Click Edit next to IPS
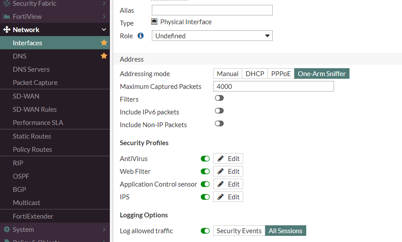This screenshot has height=242, width=402. point(228,197)
